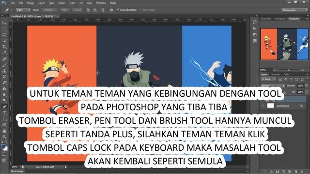Select the Move tool
The image size is (310, 174).
coord(4,23)
